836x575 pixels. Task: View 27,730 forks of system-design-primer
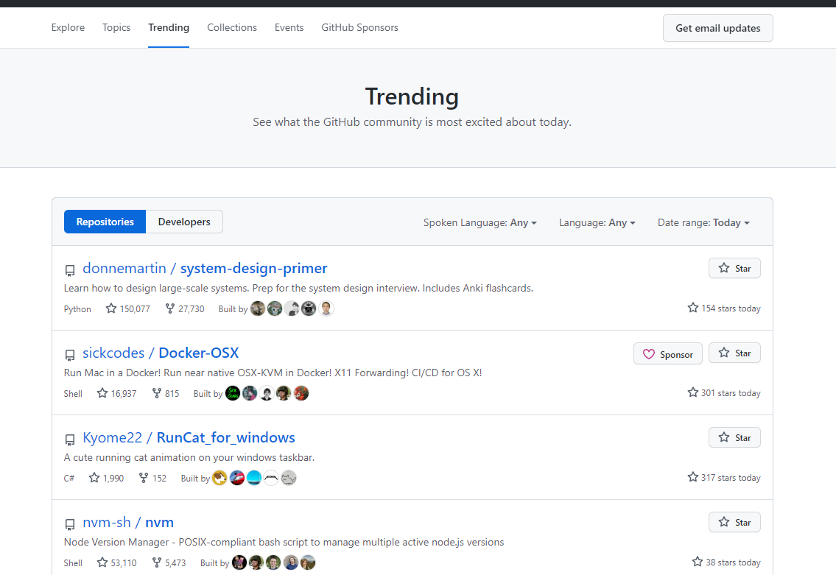184,308
